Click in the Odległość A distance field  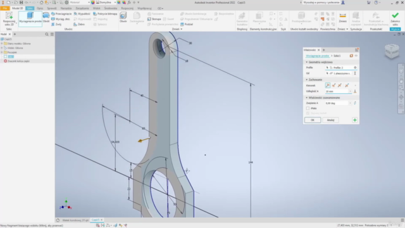pos(337,91)
